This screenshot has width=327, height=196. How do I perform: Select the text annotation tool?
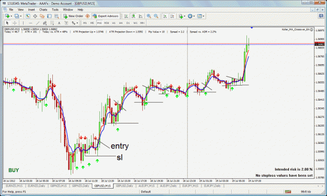(x=59, y=23)
